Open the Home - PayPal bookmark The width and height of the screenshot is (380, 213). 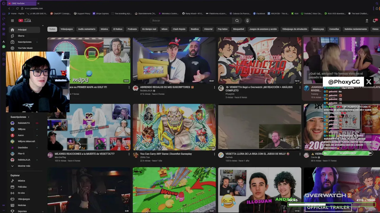[x=16, y=14]
